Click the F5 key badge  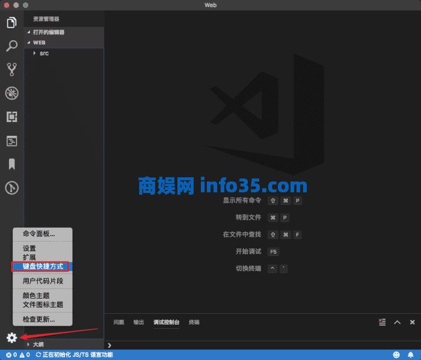click(x=273, y=252)
